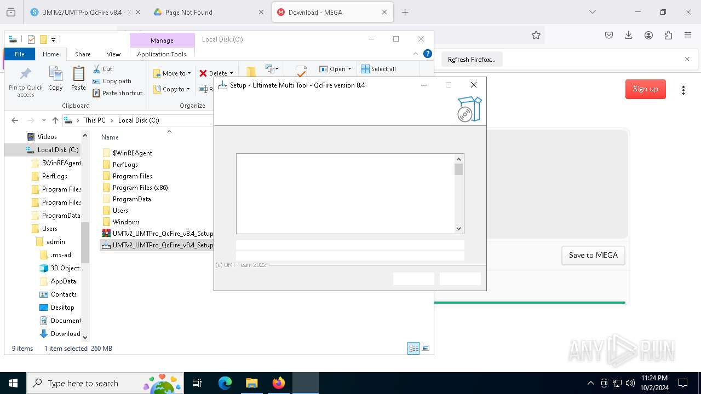Screen dimensions: 701x394
Task: Collapse the Explorer ribbon with chevron
Action: (416, 54)
